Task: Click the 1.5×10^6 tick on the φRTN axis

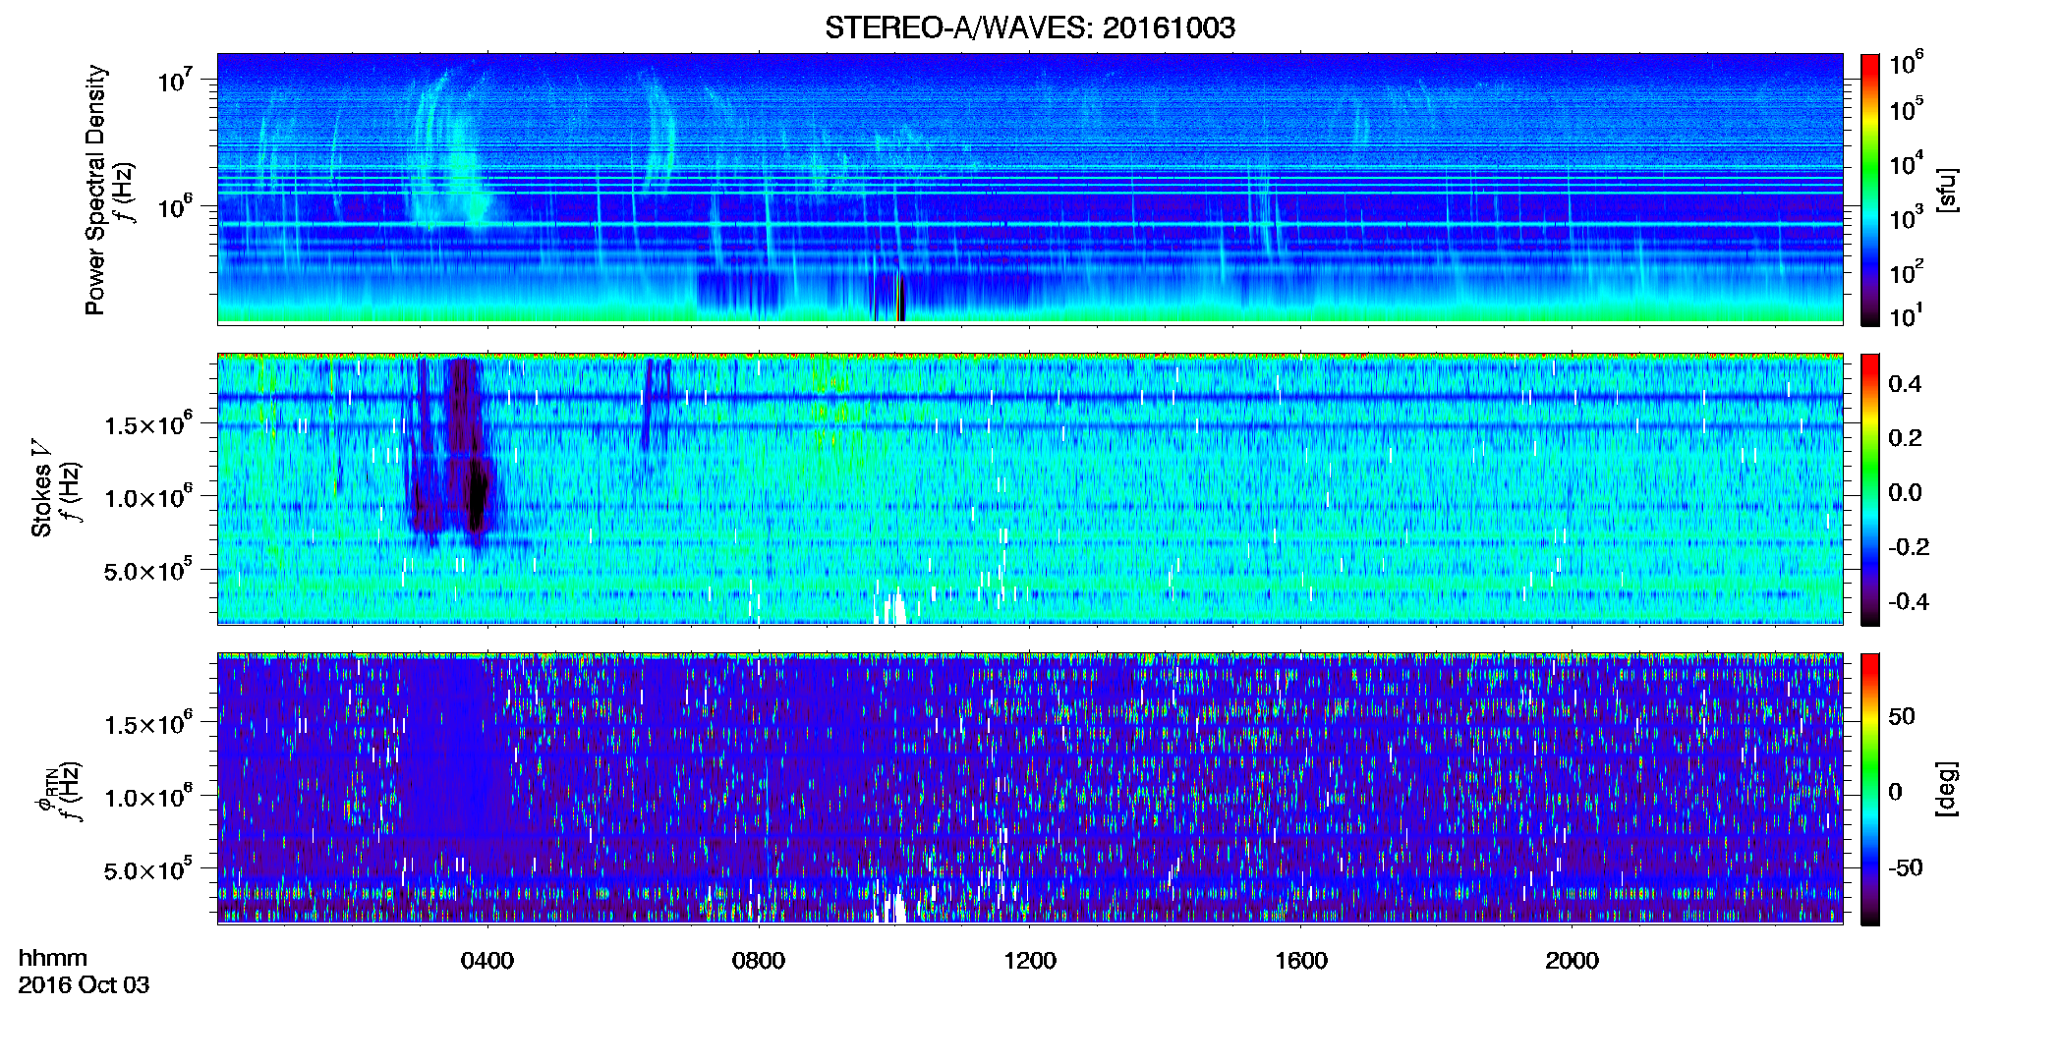Action: [x=148, y=723]
